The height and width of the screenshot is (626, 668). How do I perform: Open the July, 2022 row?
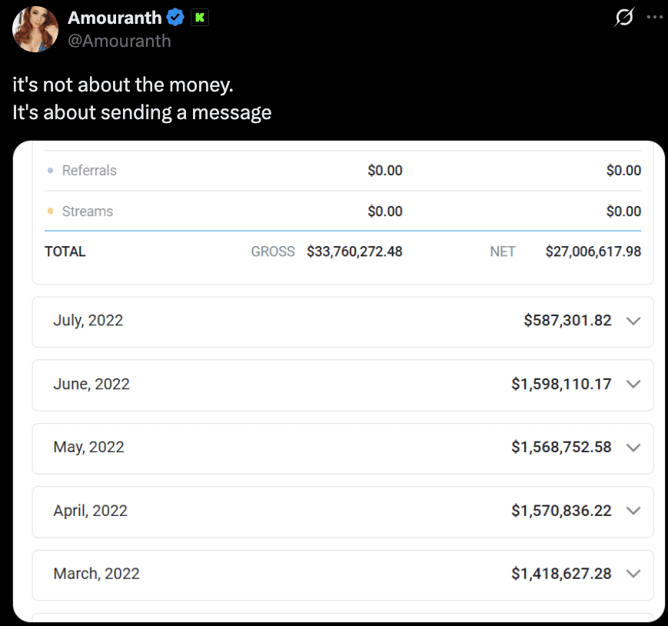[x=343, y=321]
